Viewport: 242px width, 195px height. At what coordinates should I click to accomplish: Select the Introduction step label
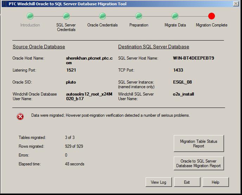tap(30, 25)
